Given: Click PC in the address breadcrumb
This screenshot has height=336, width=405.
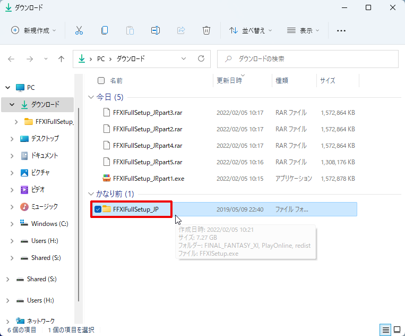Looking at the screenshot, I should click(x=101, y=59).
